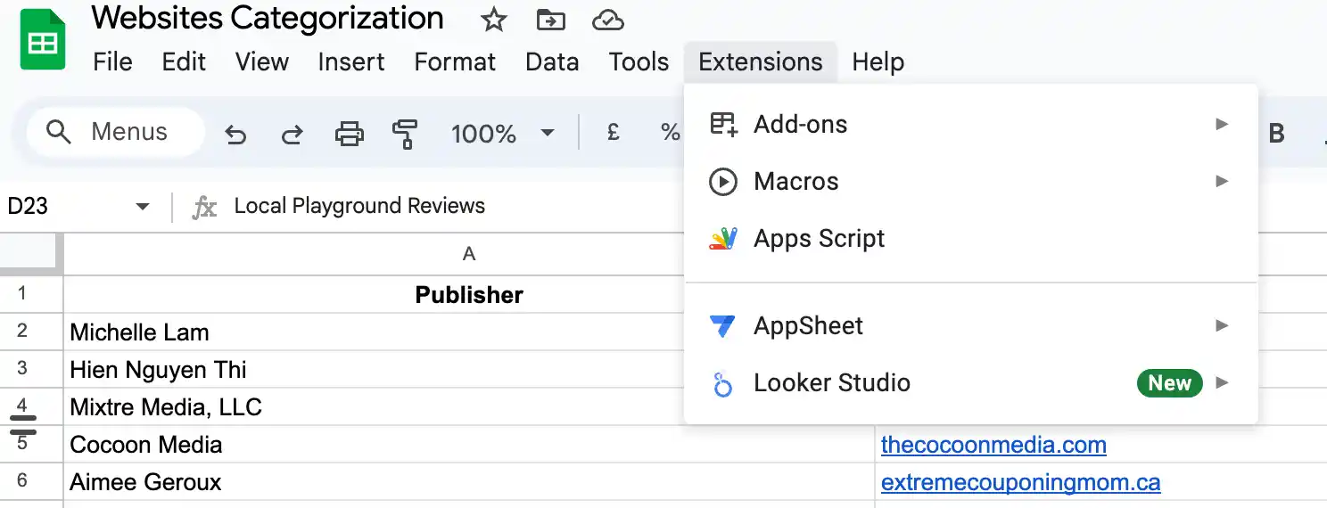This screenshot has height=508, width=1327.
Task: Open the Insert menu
Action: (351, 61)
